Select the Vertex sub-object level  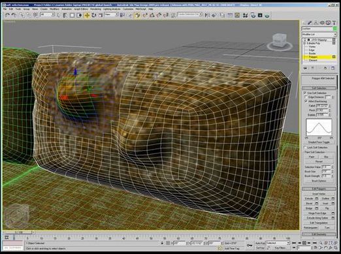tap(312, 46)
